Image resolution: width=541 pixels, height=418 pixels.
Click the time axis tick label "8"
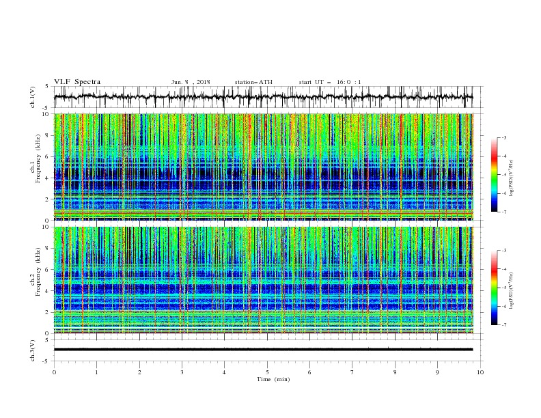[395, 372]
